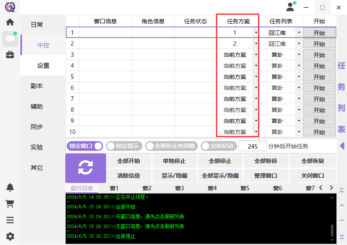Open the notification bell icon

(10, 187)
